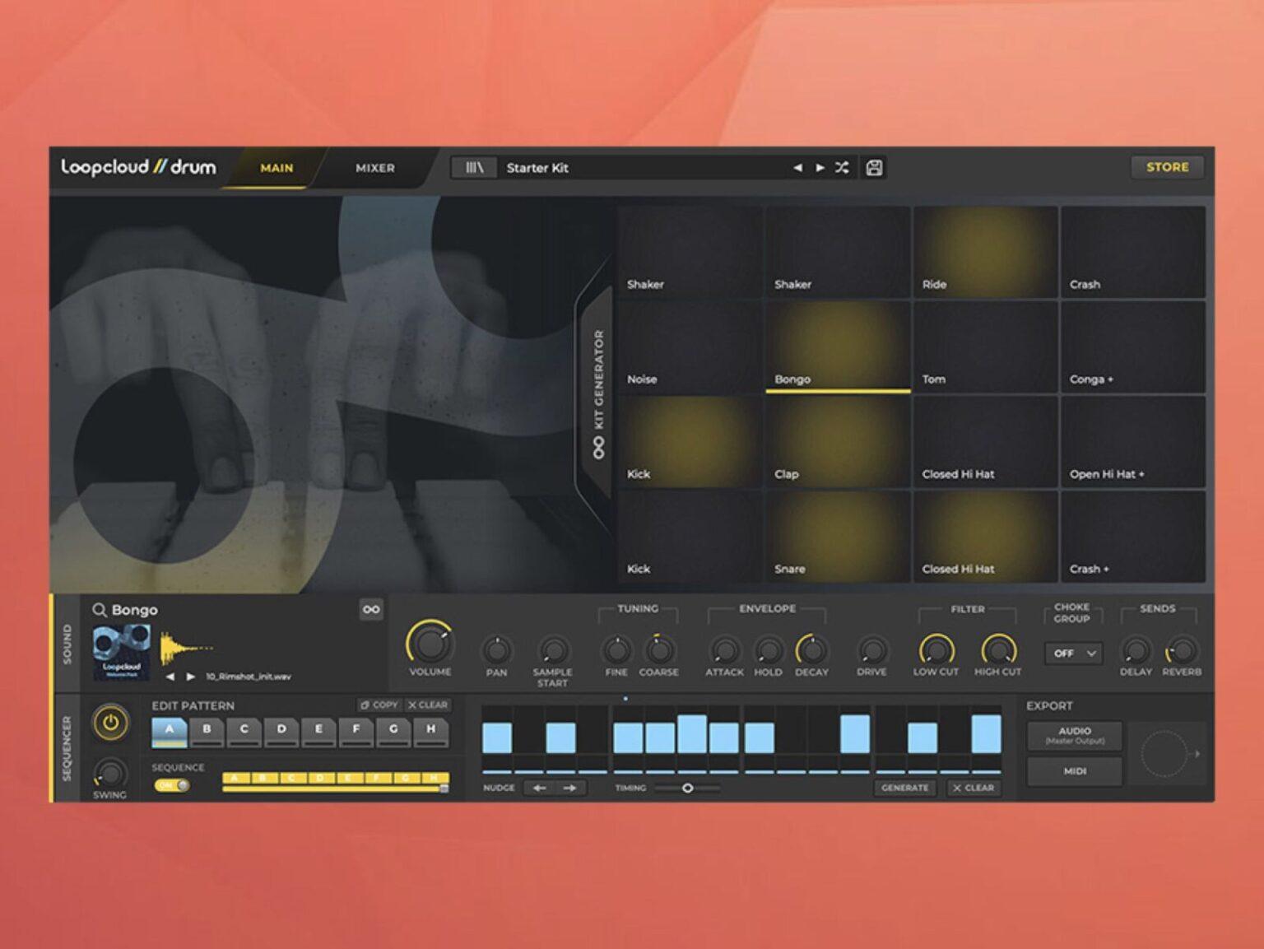1264x949 pixels.
Task: Open the Starter Kit preset selector
Action: click(642, 168)
